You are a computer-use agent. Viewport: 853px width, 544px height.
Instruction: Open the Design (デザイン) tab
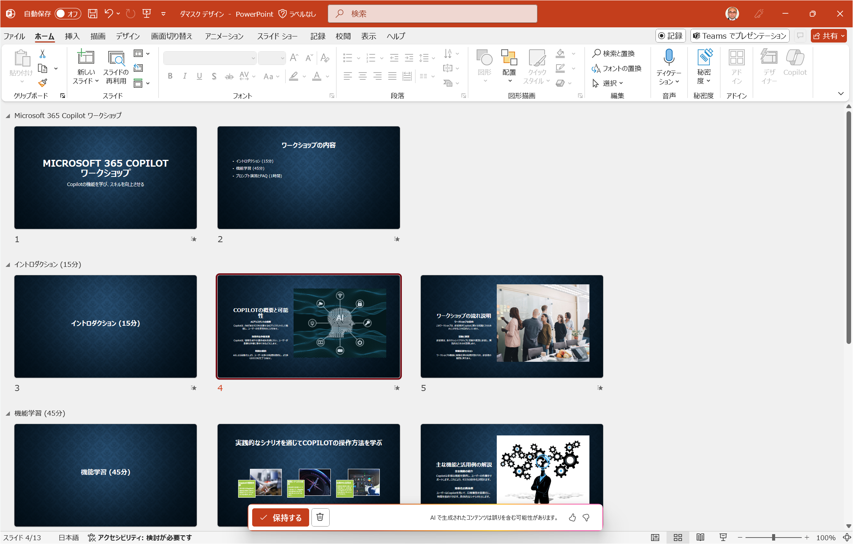coord(128,36)
